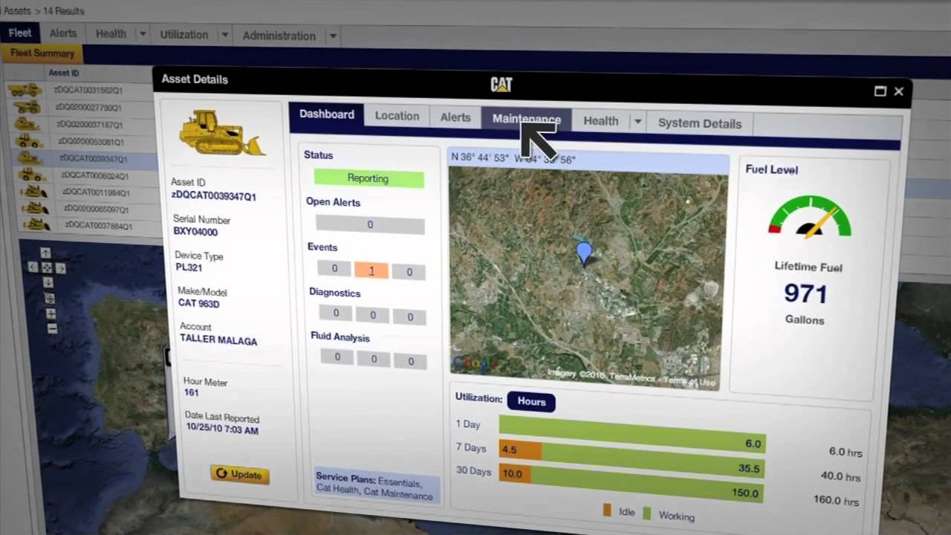Expand the Utilization dropdown arrow in navigation bar
Viewport: 951px width, 535px height.
224,35
